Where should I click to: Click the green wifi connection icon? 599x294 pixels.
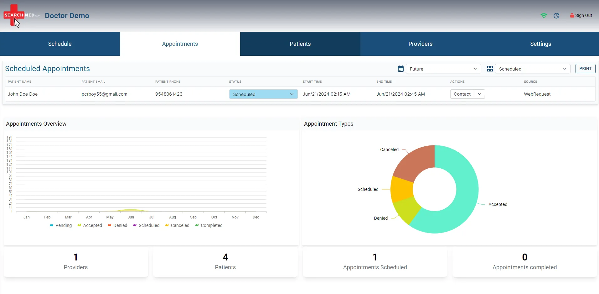coord(544,16)
